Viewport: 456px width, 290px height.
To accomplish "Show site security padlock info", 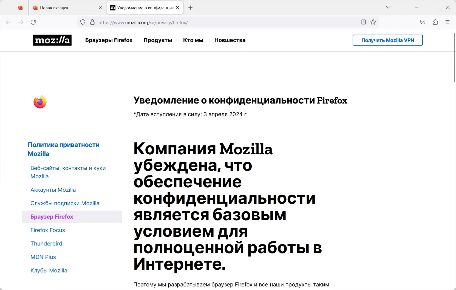I will [x=92, y=22].
